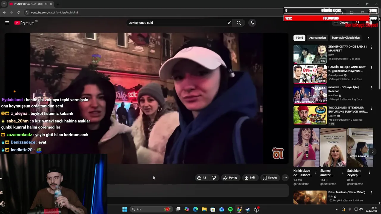Open options for HANGİSİ GERÇEK ANNE KIZI video
381x214 pixels.
click(x=371, y=67)
